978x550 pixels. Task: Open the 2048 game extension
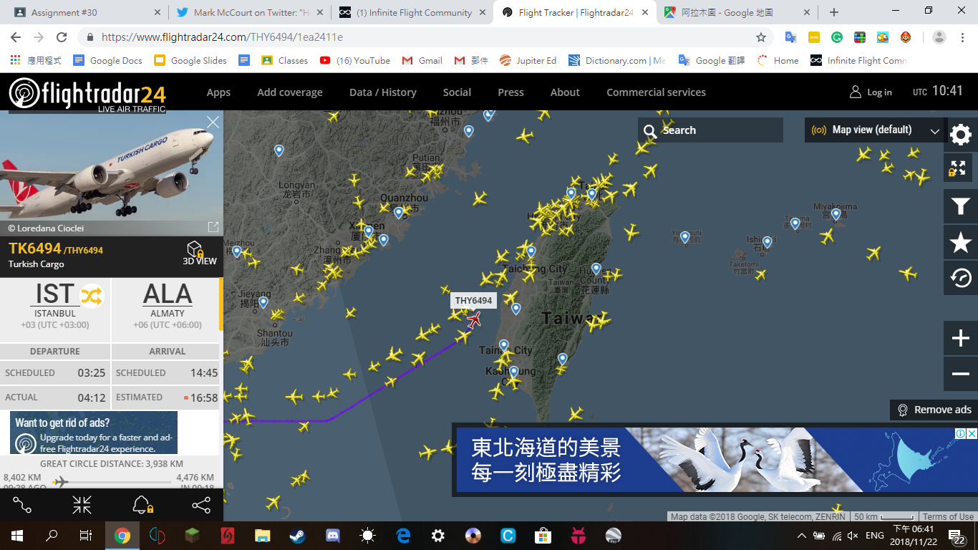point(814,37)
